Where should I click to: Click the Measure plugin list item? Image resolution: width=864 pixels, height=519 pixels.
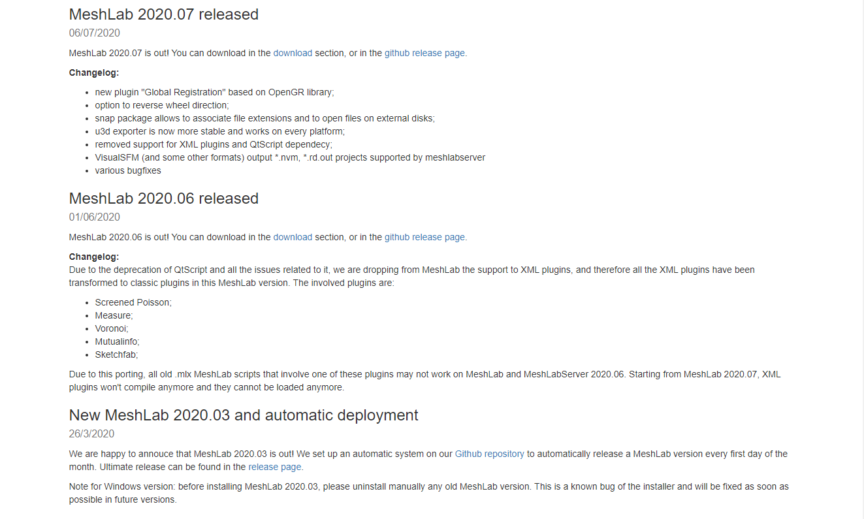114,316
